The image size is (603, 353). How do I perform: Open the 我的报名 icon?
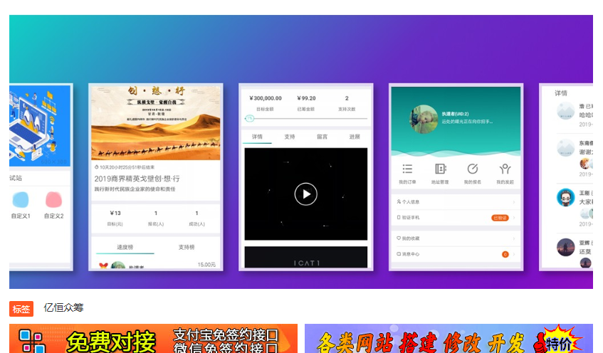click(473, 169)
